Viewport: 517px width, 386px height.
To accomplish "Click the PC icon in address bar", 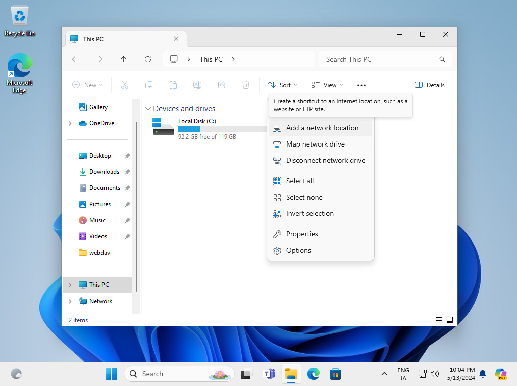I will coord(174,59).
